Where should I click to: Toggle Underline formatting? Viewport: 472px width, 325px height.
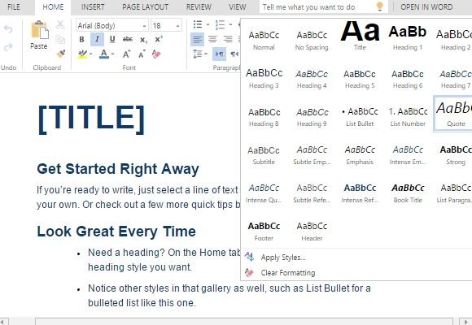112,39
